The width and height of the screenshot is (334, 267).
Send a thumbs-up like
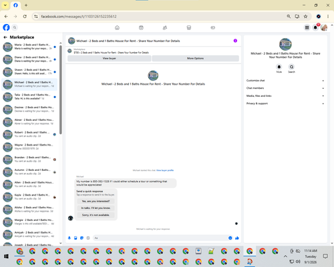(x=237, y=238)
